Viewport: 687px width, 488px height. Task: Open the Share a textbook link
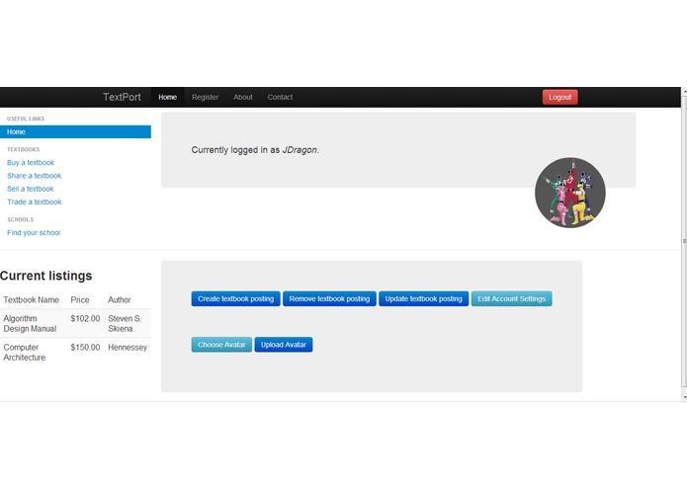coord(35,176)
